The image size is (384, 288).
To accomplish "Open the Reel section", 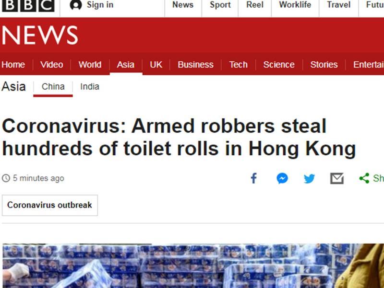I will tap(255, 5).
